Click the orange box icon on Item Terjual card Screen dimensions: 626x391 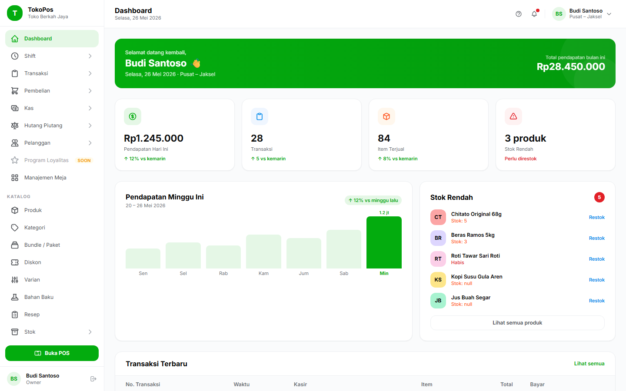click(386, 116)
